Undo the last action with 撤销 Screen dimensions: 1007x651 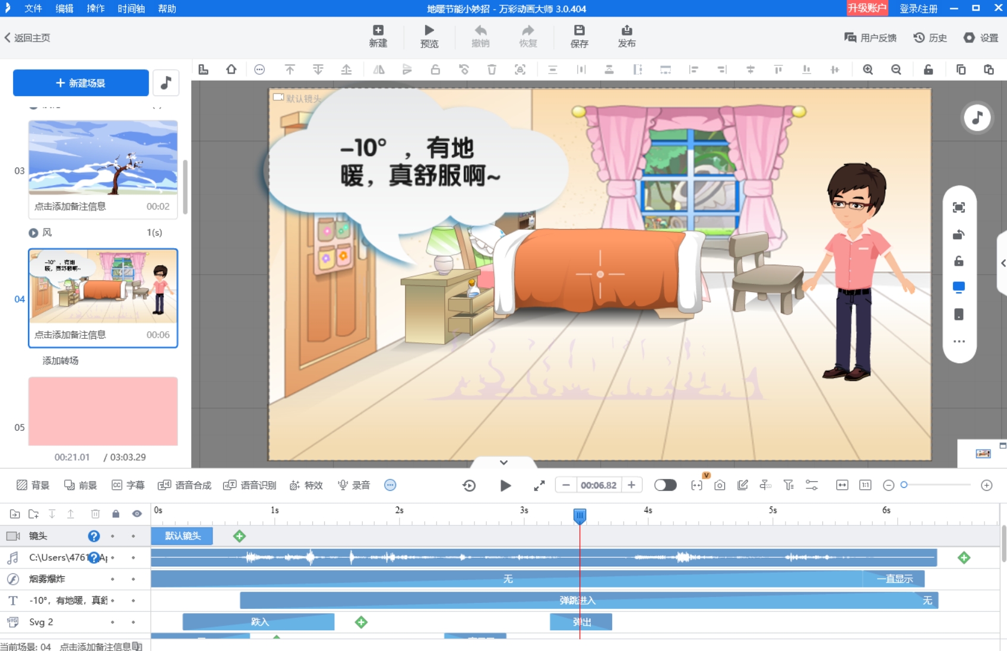pos(480,36)
